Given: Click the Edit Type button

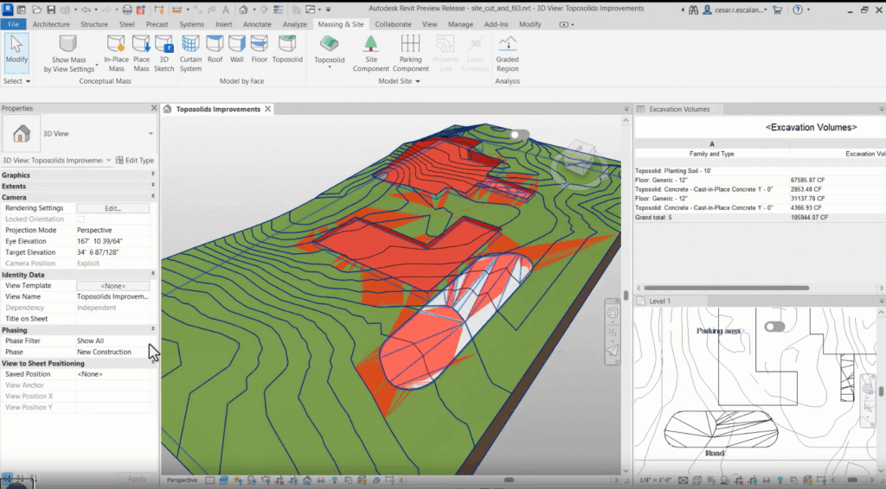Looking at the screenshot, I should tap(134, 160).
